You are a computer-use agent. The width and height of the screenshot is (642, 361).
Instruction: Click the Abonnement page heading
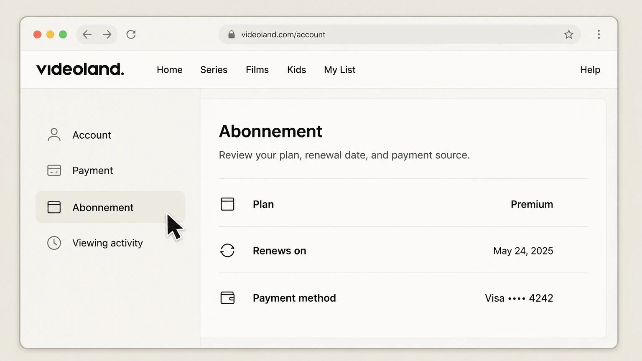[270, 131]
